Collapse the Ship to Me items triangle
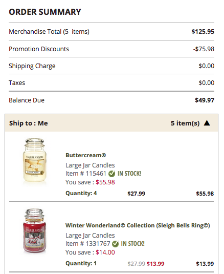 pos(207,123)
